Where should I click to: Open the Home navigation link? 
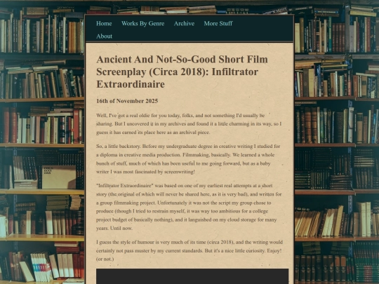(x=104, y=23)
